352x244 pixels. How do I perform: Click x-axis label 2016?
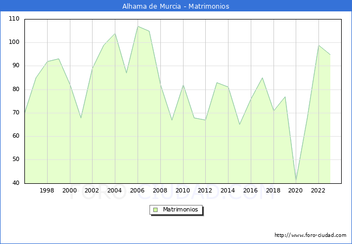(250, 190)
